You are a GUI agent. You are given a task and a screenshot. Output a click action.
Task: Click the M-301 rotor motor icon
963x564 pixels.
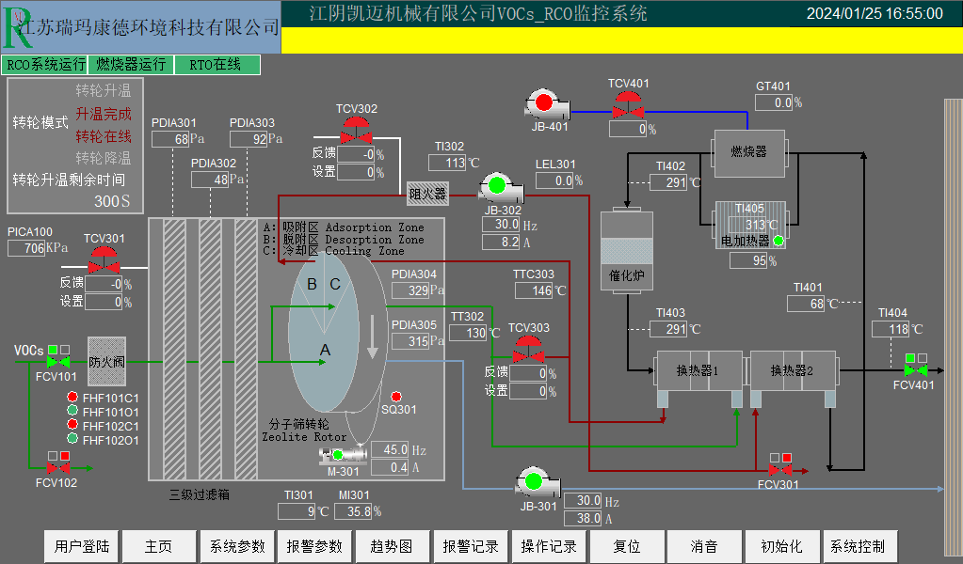344,455
